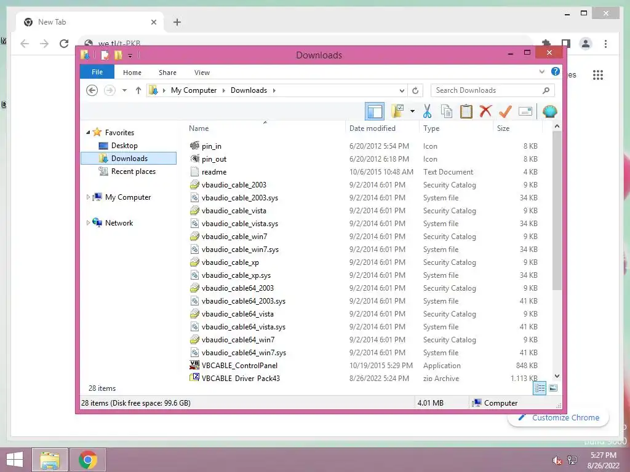Click the muted volume tray icon

(x=557, y=460)
